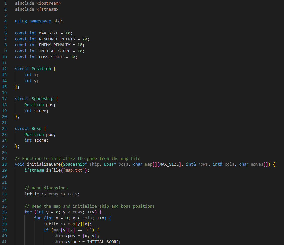
Task: Click the for loop on line 36
Action: point(28,212)
